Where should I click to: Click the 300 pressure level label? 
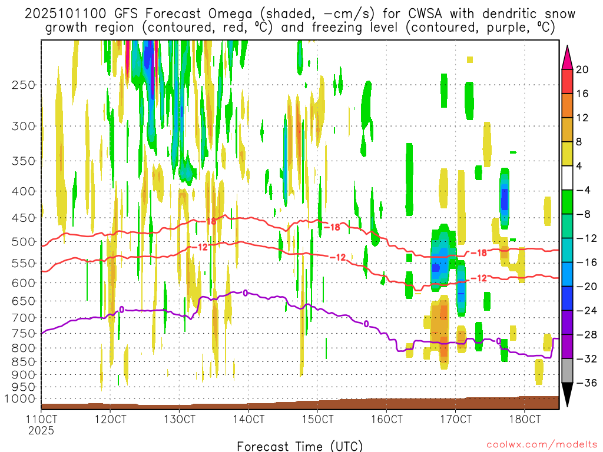coord(24,126)
